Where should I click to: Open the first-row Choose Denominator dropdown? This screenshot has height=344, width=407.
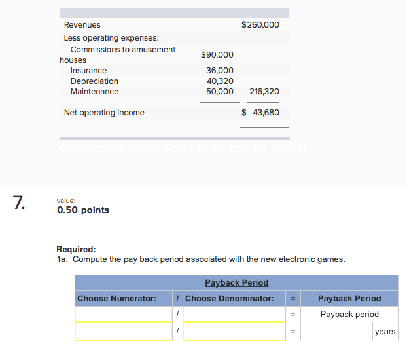(234, 315)
